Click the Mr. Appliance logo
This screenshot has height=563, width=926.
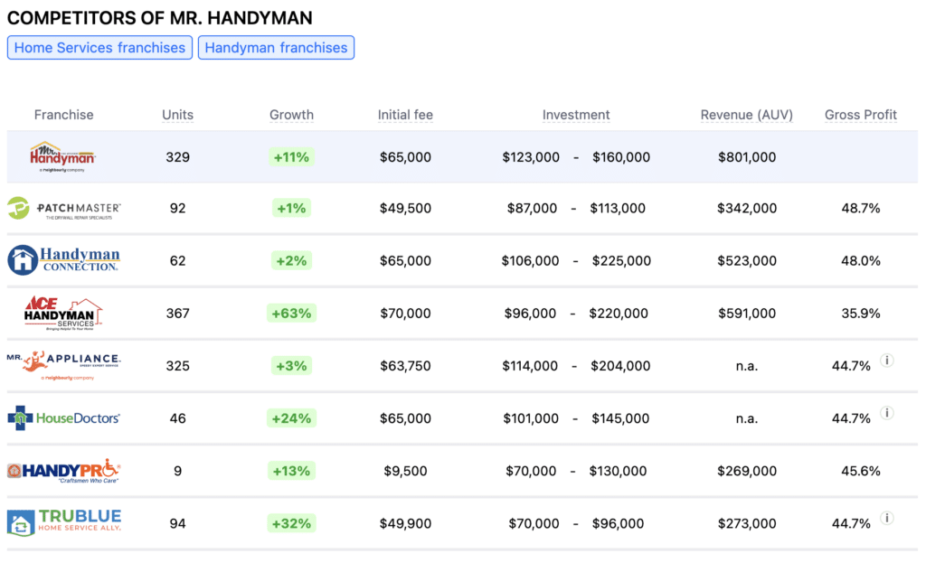64,366
